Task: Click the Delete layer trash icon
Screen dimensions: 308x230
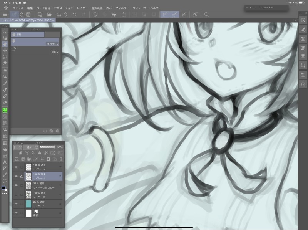Action: coord(61,159)
